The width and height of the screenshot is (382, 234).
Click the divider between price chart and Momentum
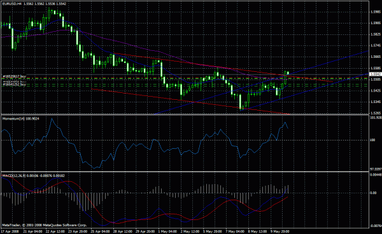click(x=185, y=115)
